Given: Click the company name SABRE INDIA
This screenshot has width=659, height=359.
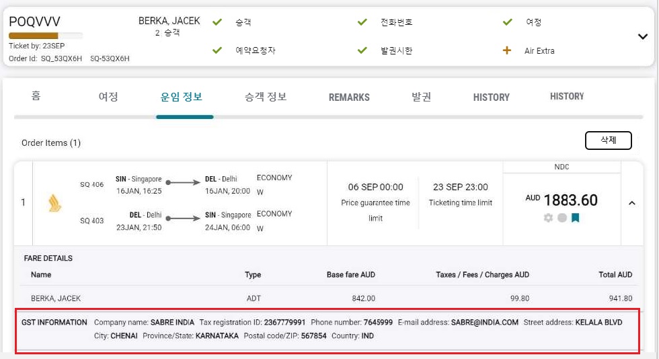Looking at the screenshot, I should tap(172, 323).
